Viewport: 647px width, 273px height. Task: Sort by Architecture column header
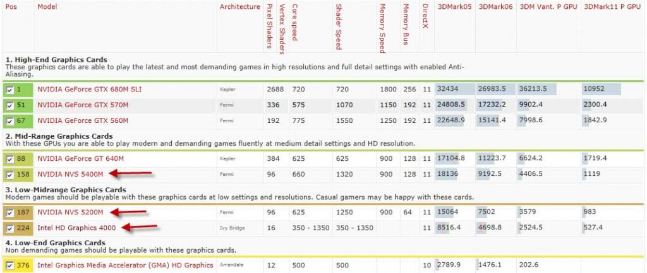tap(239, 7)
